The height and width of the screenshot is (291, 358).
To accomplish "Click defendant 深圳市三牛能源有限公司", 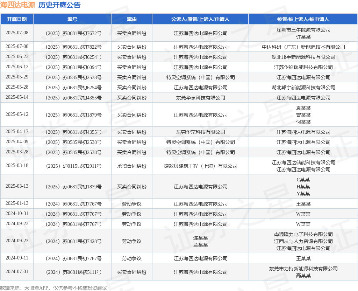I will pyautogui.click(x=303, y=30).
